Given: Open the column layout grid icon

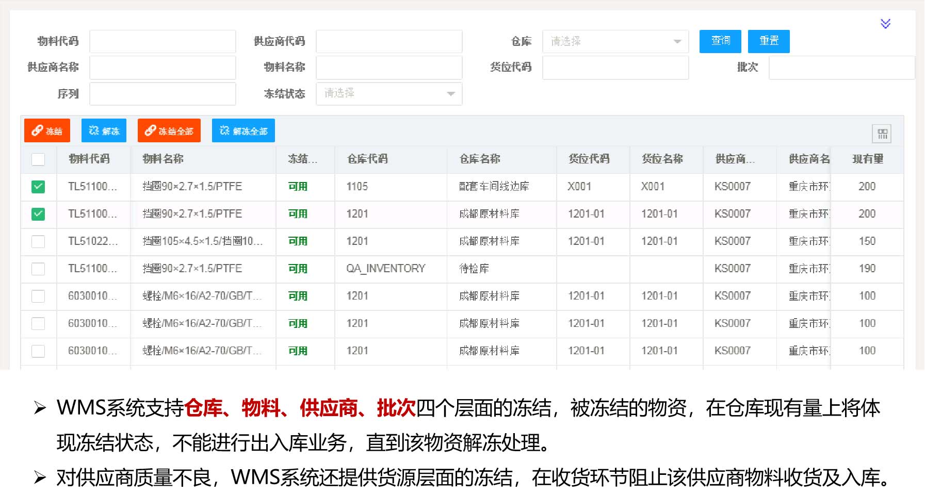Looking at the screenshot, I should pyautogui.click(x=882, y=134).
